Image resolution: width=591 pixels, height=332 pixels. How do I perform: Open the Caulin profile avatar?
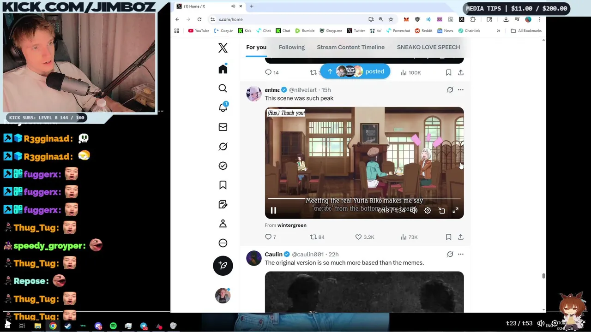[x=253, y=258]
